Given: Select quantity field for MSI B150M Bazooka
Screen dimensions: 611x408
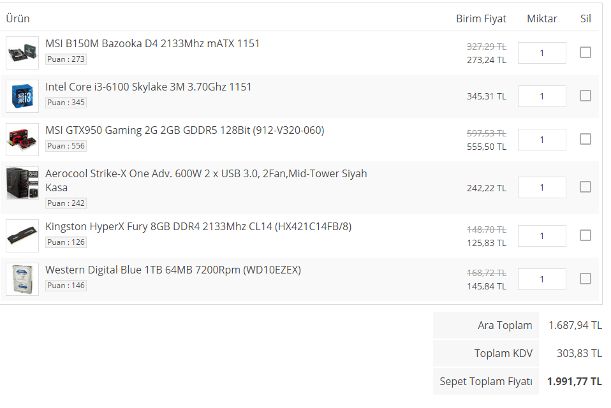Looking at the screenshot, I should coord(541,53).
